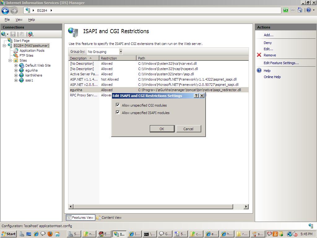Click the Sites folder icon in tree
The width and height of the screenshot is (317, 238).
pos(16,60)
